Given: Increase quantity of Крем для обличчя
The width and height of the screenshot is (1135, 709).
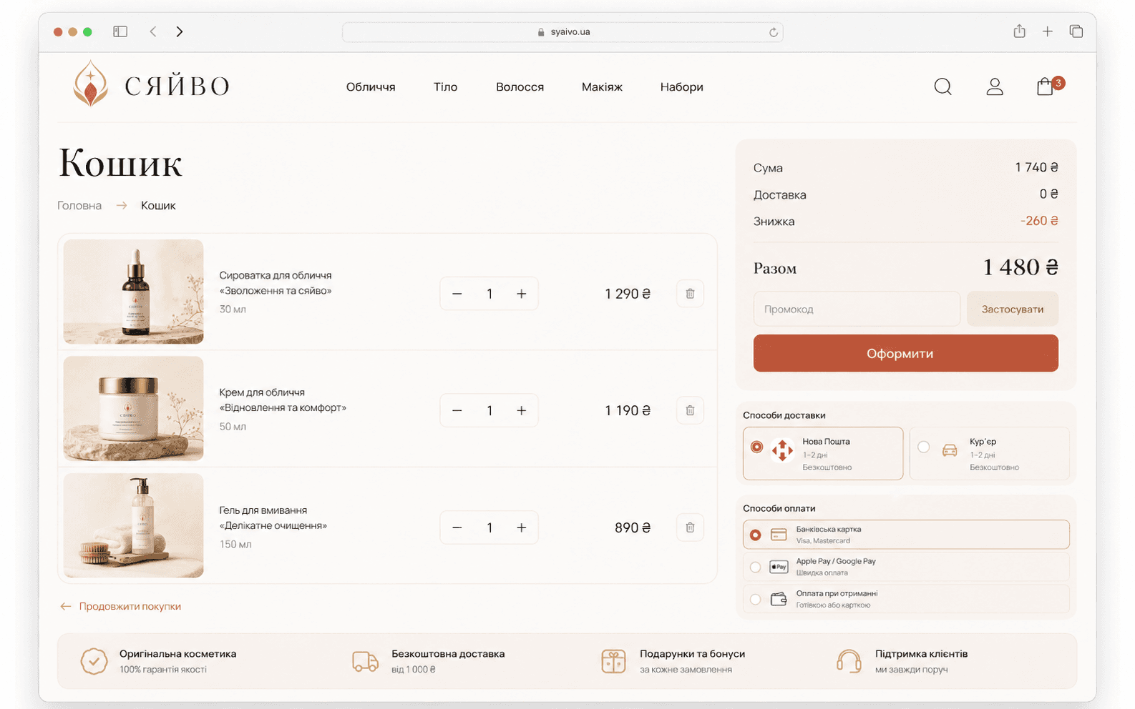Looking at the screenshot, I should point(522,410).
